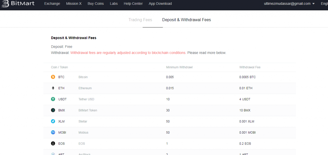Click the BTC ticker label
Image resolution: width=328 pixels, height=155 pixels.
point(61,77)
